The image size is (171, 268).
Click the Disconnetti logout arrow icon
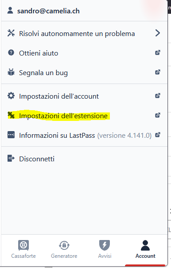click(11, 158)
